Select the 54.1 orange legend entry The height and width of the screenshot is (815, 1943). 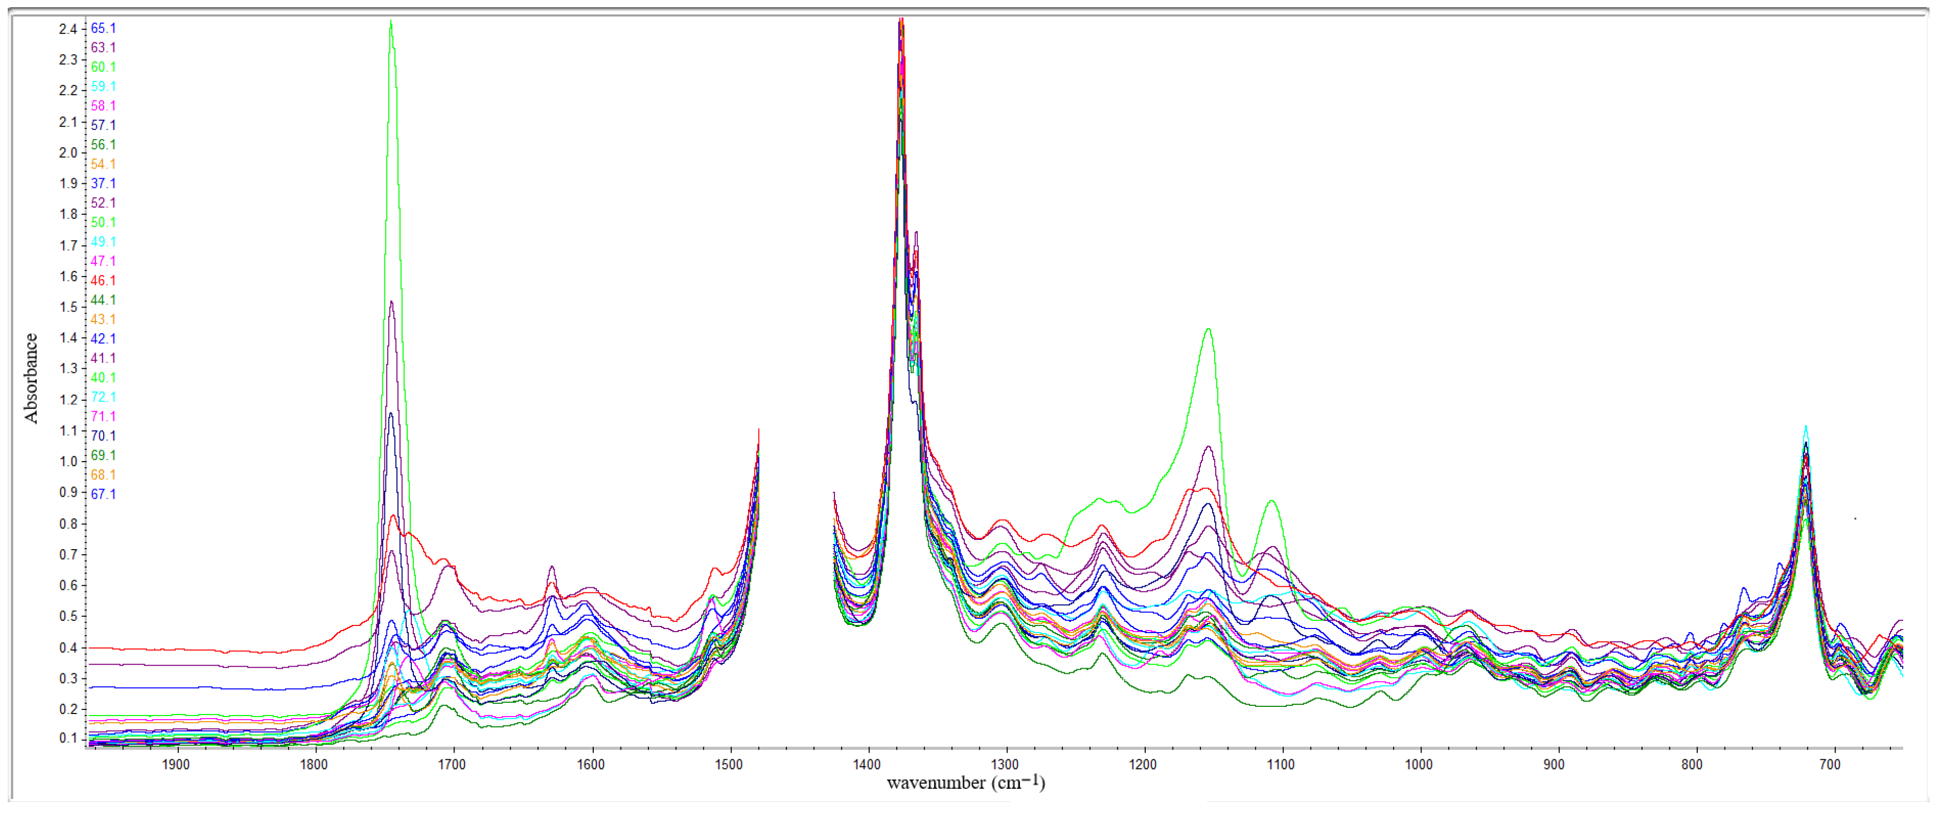[x=104, y=164]
